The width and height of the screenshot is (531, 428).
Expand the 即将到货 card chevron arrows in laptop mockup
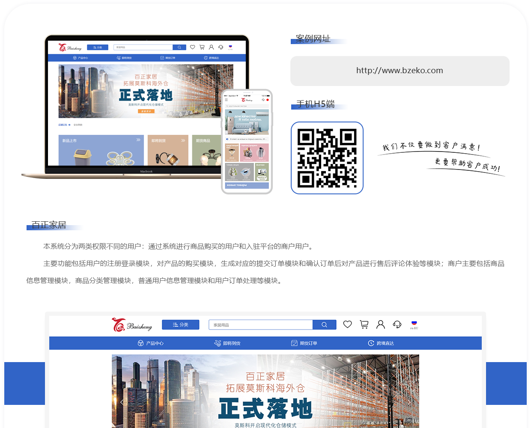coord(183,140)
